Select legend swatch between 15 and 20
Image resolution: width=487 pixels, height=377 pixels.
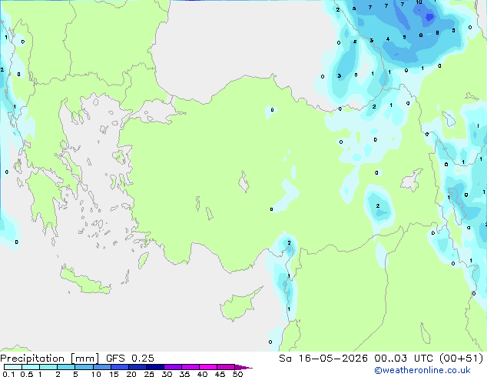(x=119, y=367)
